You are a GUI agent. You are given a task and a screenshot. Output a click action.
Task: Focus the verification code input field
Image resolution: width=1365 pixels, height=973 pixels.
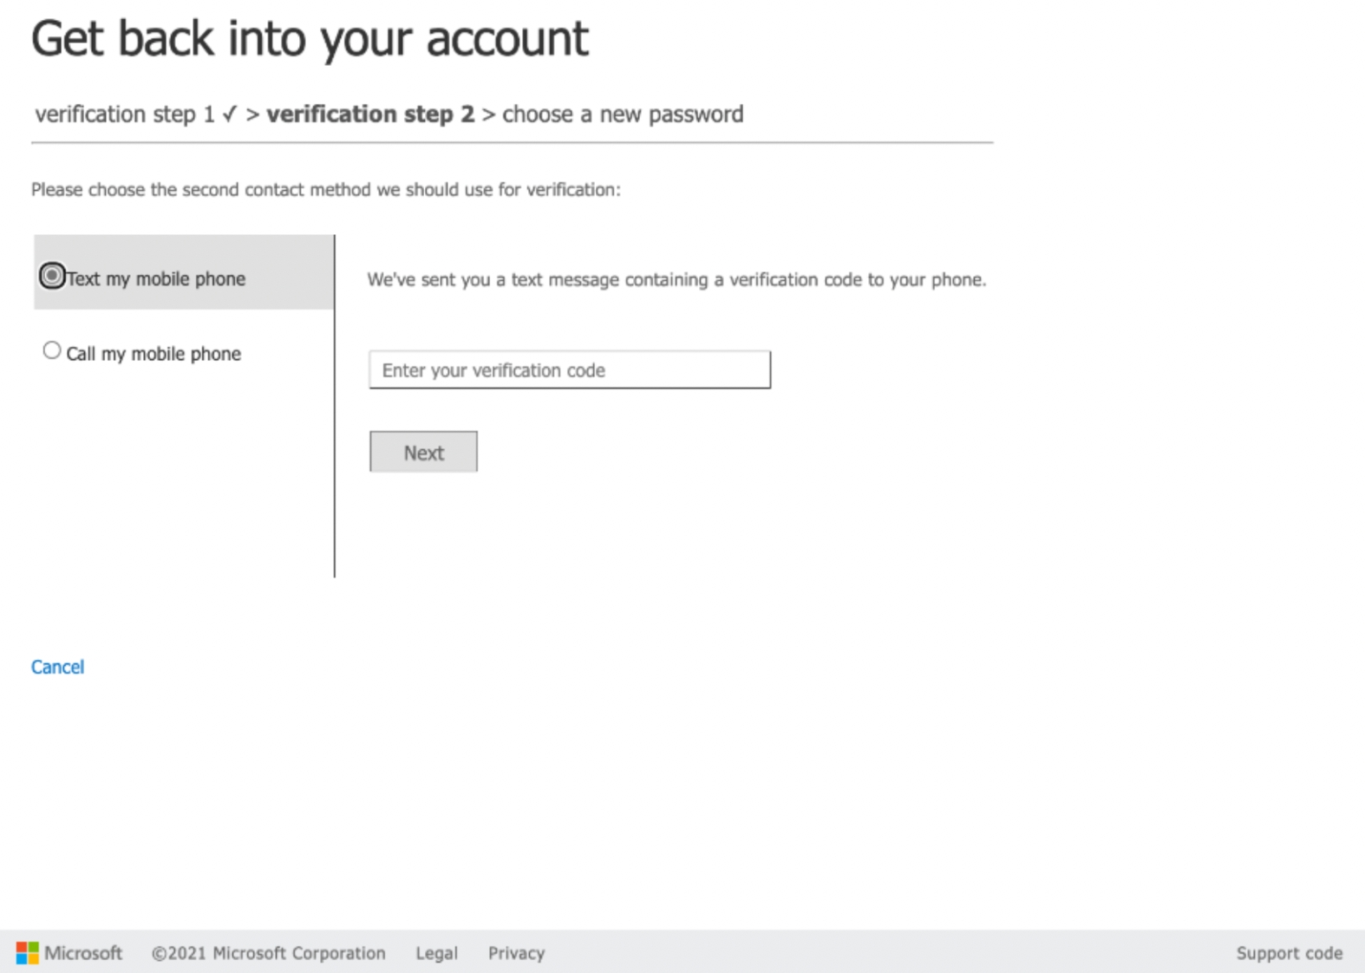[569, 370]
